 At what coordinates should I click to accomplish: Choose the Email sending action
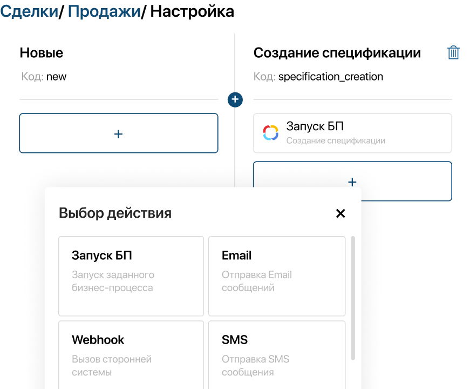click(277, 276)
